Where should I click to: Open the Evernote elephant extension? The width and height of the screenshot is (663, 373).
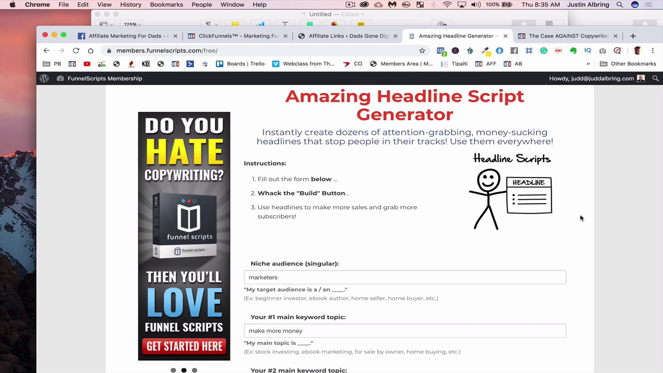pos(573,51)
